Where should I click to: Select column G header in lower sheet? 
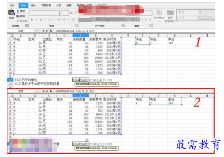[112, 96]
